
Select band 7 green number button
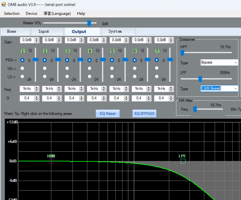tap(157, 51)
